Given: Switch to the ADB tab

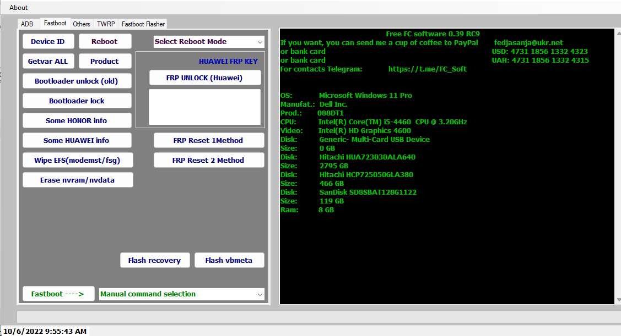Looking at the screenshot, I should point(27,24).
